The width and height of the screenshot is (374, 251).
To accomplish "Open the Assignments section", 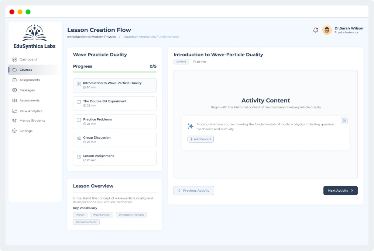I will click(x=30, y=80).
